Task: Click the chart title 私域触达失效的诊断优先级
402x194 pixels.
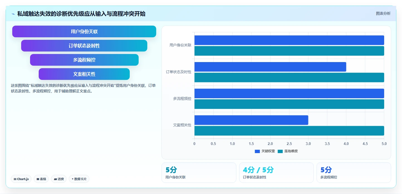Action: pos(81,14)
